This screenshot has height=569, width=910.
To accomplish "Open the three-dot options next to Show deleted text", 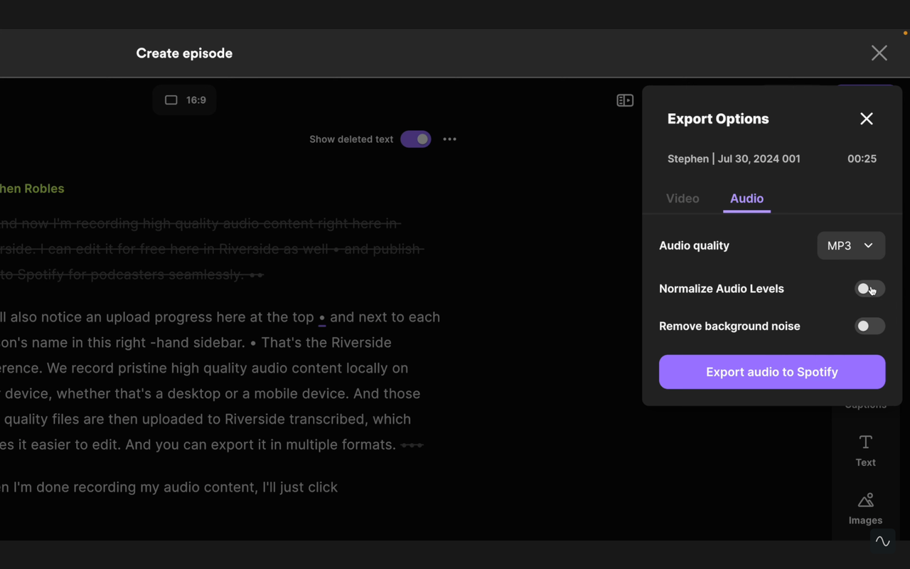I will 449,139.
